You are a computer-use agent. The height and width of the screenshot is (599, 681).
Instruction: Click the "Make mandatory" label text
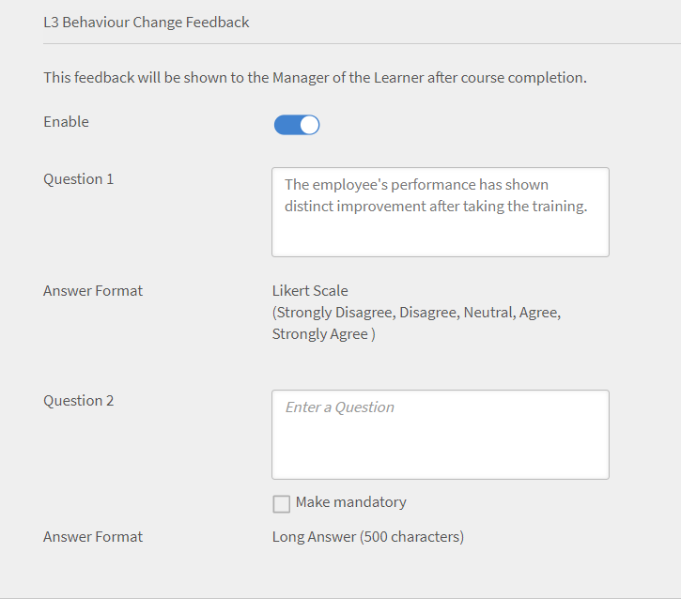[x=350, y=502]
